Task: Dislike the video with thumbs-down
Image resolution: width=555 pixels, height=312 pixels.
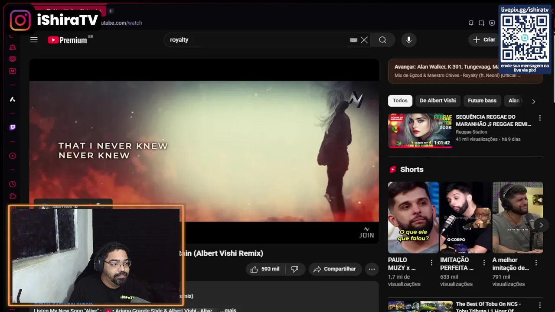Action: [295, 269]
